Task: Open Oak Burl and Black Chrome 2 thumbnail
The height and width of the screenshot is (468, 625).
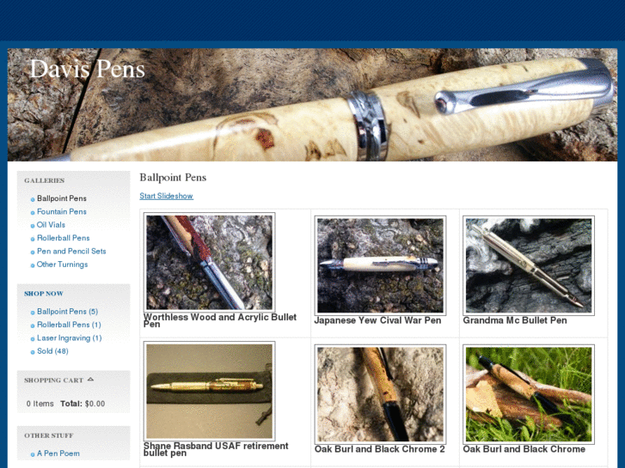Action: [x=380, y=394]
